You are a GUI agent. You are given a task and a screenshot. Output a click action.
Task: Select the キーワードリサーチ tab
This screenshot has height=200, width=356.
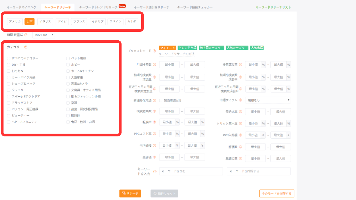pos(58,8)
